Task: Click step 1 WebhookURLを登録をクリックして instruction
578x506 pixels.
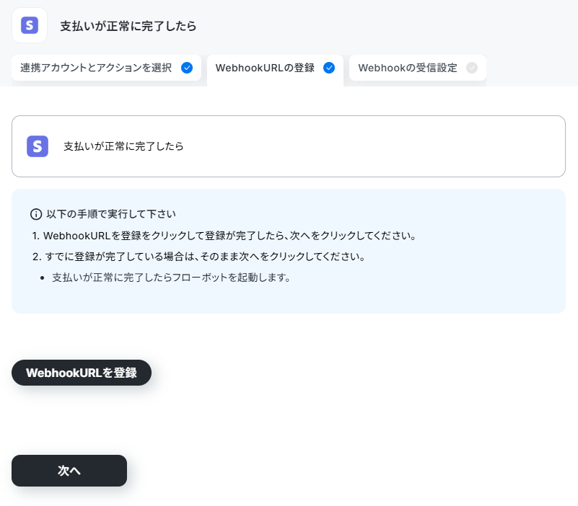Action: click(224, 236)
